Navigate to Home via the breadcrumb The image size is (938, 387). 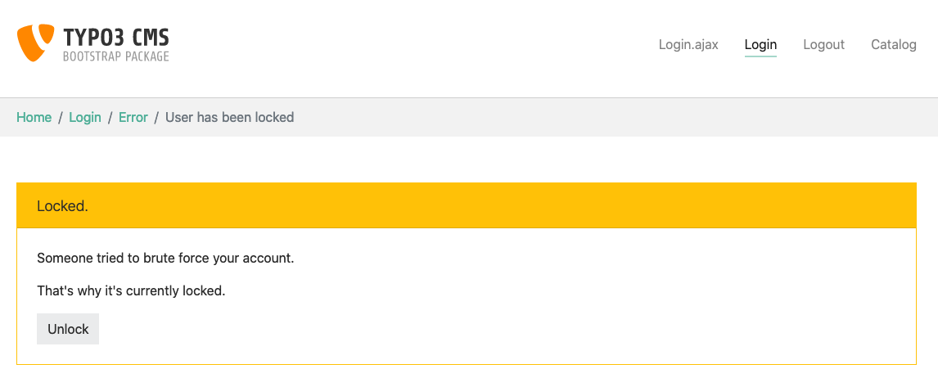tap(34, 118)
